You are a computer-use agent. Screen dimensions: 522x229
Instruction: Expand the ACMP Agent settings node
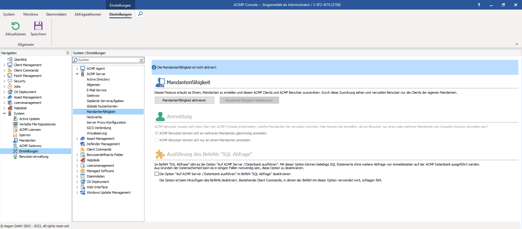point(77,69)
